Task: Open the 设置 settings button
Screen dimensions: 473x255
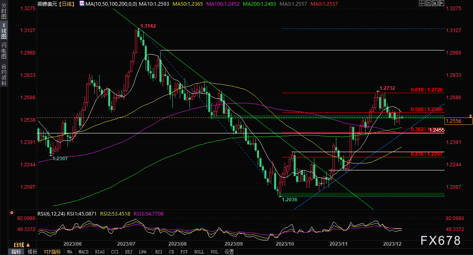Action: [x=229, y=252]
